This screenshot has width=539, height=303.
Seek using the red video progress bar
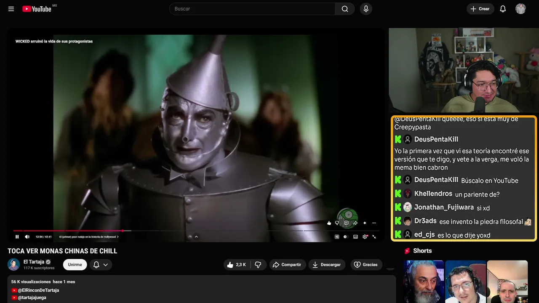coord(68,231)
